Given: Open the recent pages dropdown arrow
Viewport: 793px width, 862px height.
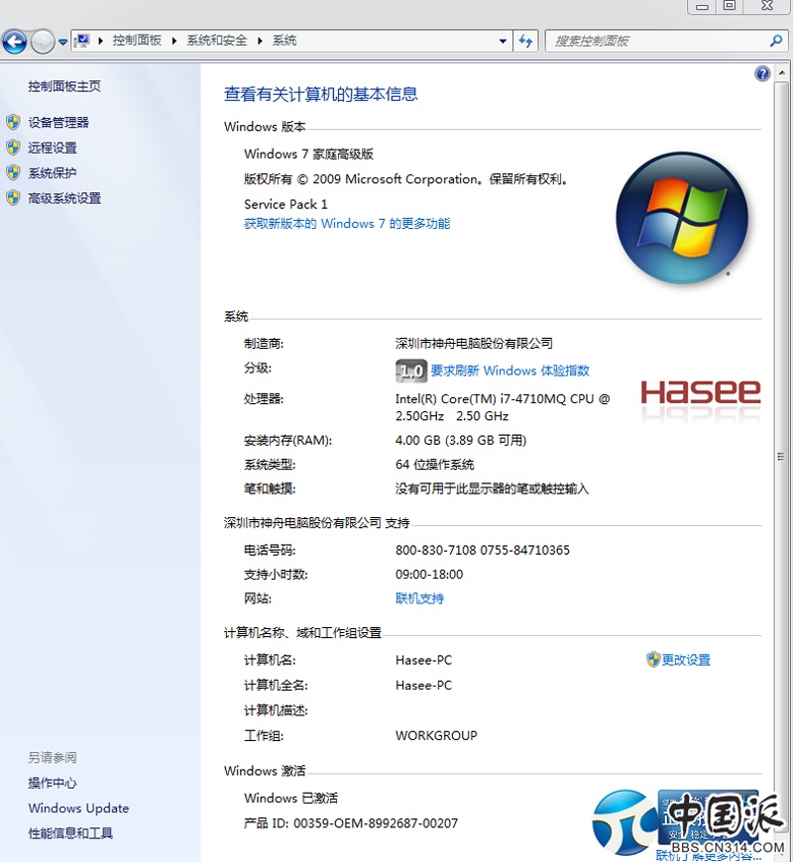Looking at the screenshot, I should coord(62,42).
